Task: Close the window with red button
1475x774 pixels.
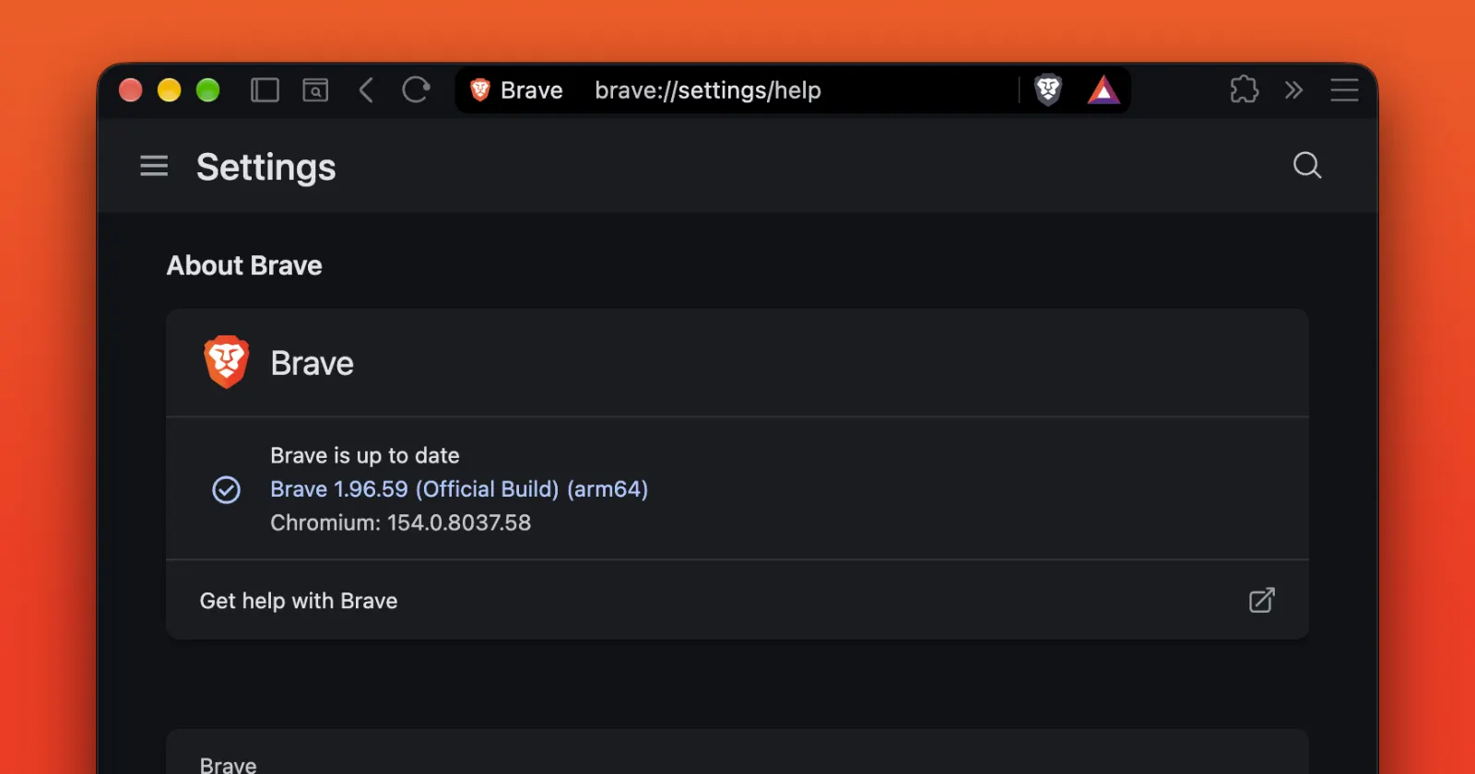Action: click(x=131, y=90)
